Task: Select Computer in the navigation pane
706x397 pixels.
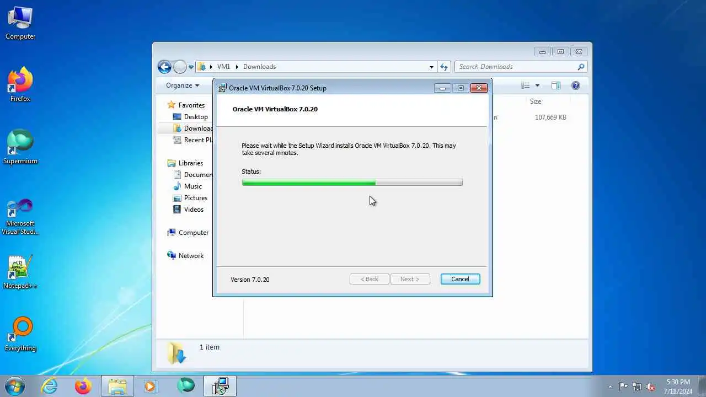Action: 194,233
